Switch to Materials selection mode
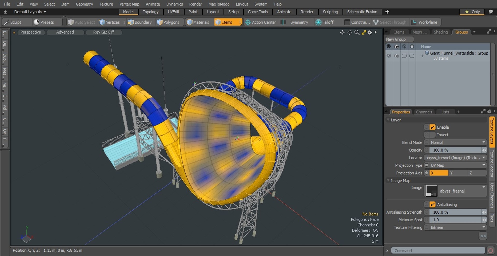The height and width of the screenshot is (256, 497). point(198,22)
